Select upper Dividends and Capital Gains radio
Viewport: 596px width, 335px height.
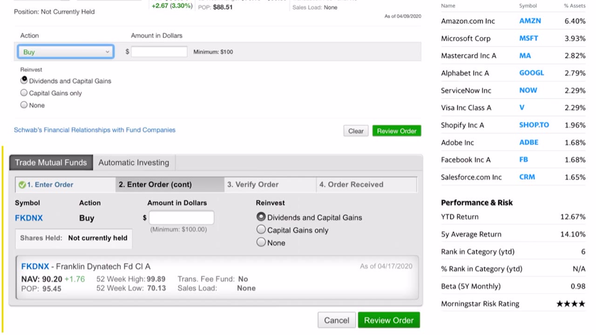[x=24, y=80]
